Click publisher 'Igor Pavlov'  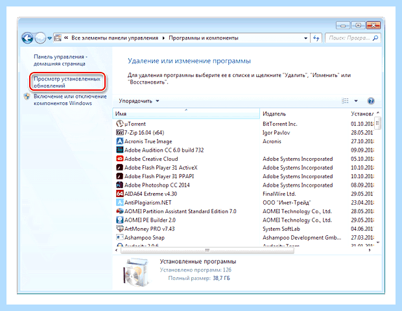tap(276, 132)
